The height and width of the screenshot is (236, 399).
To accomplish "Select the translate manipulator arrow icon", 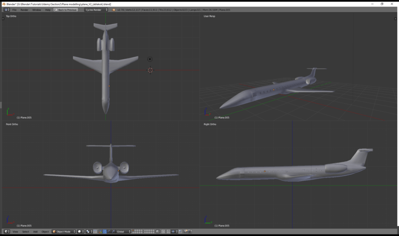I will point(105,231).
